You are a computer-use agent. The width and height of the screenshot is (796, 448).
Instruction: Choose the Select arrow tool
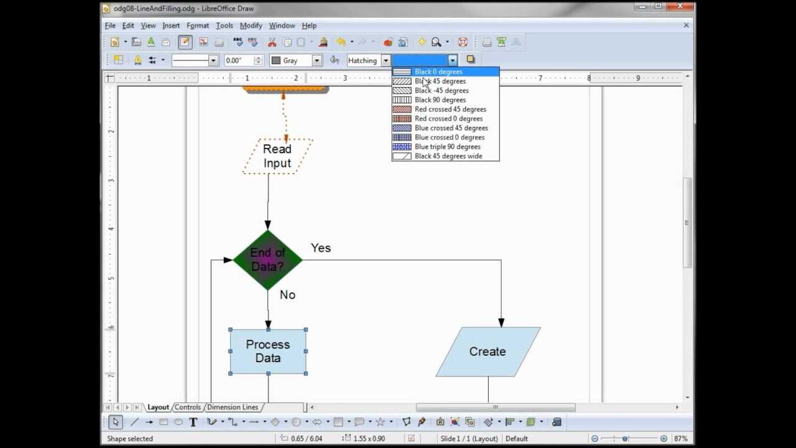click(x=115, y=422)
